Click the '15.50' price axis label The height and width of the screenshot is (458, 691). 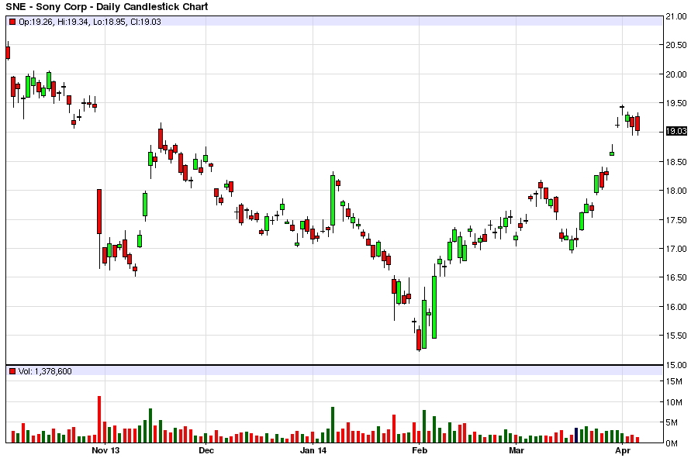point(676,336)
